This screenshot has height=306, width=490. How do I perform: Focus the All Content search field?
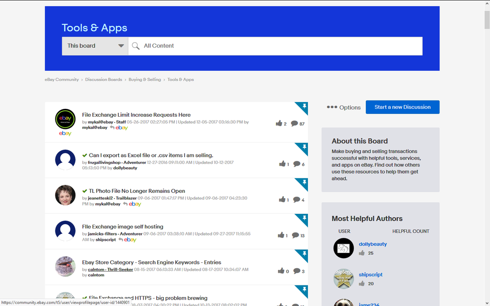[x=275, y=46]
